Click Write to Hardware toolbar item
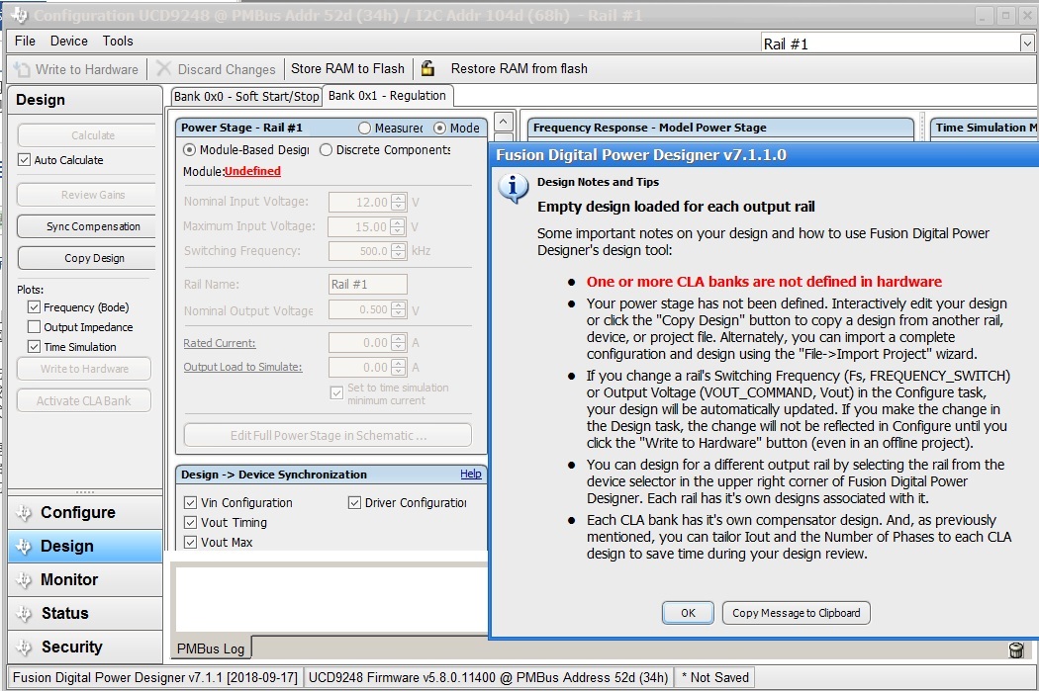 (77, 69)
